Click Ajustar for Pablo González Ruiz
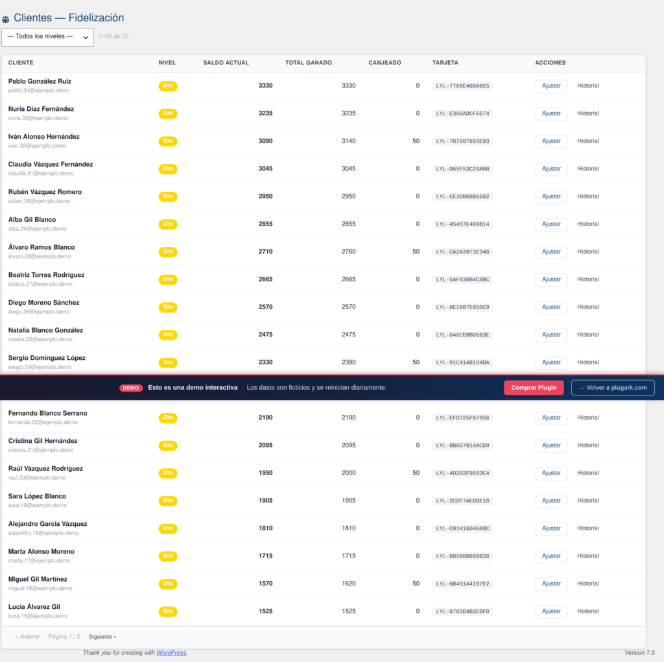 (x=551, y=86)
